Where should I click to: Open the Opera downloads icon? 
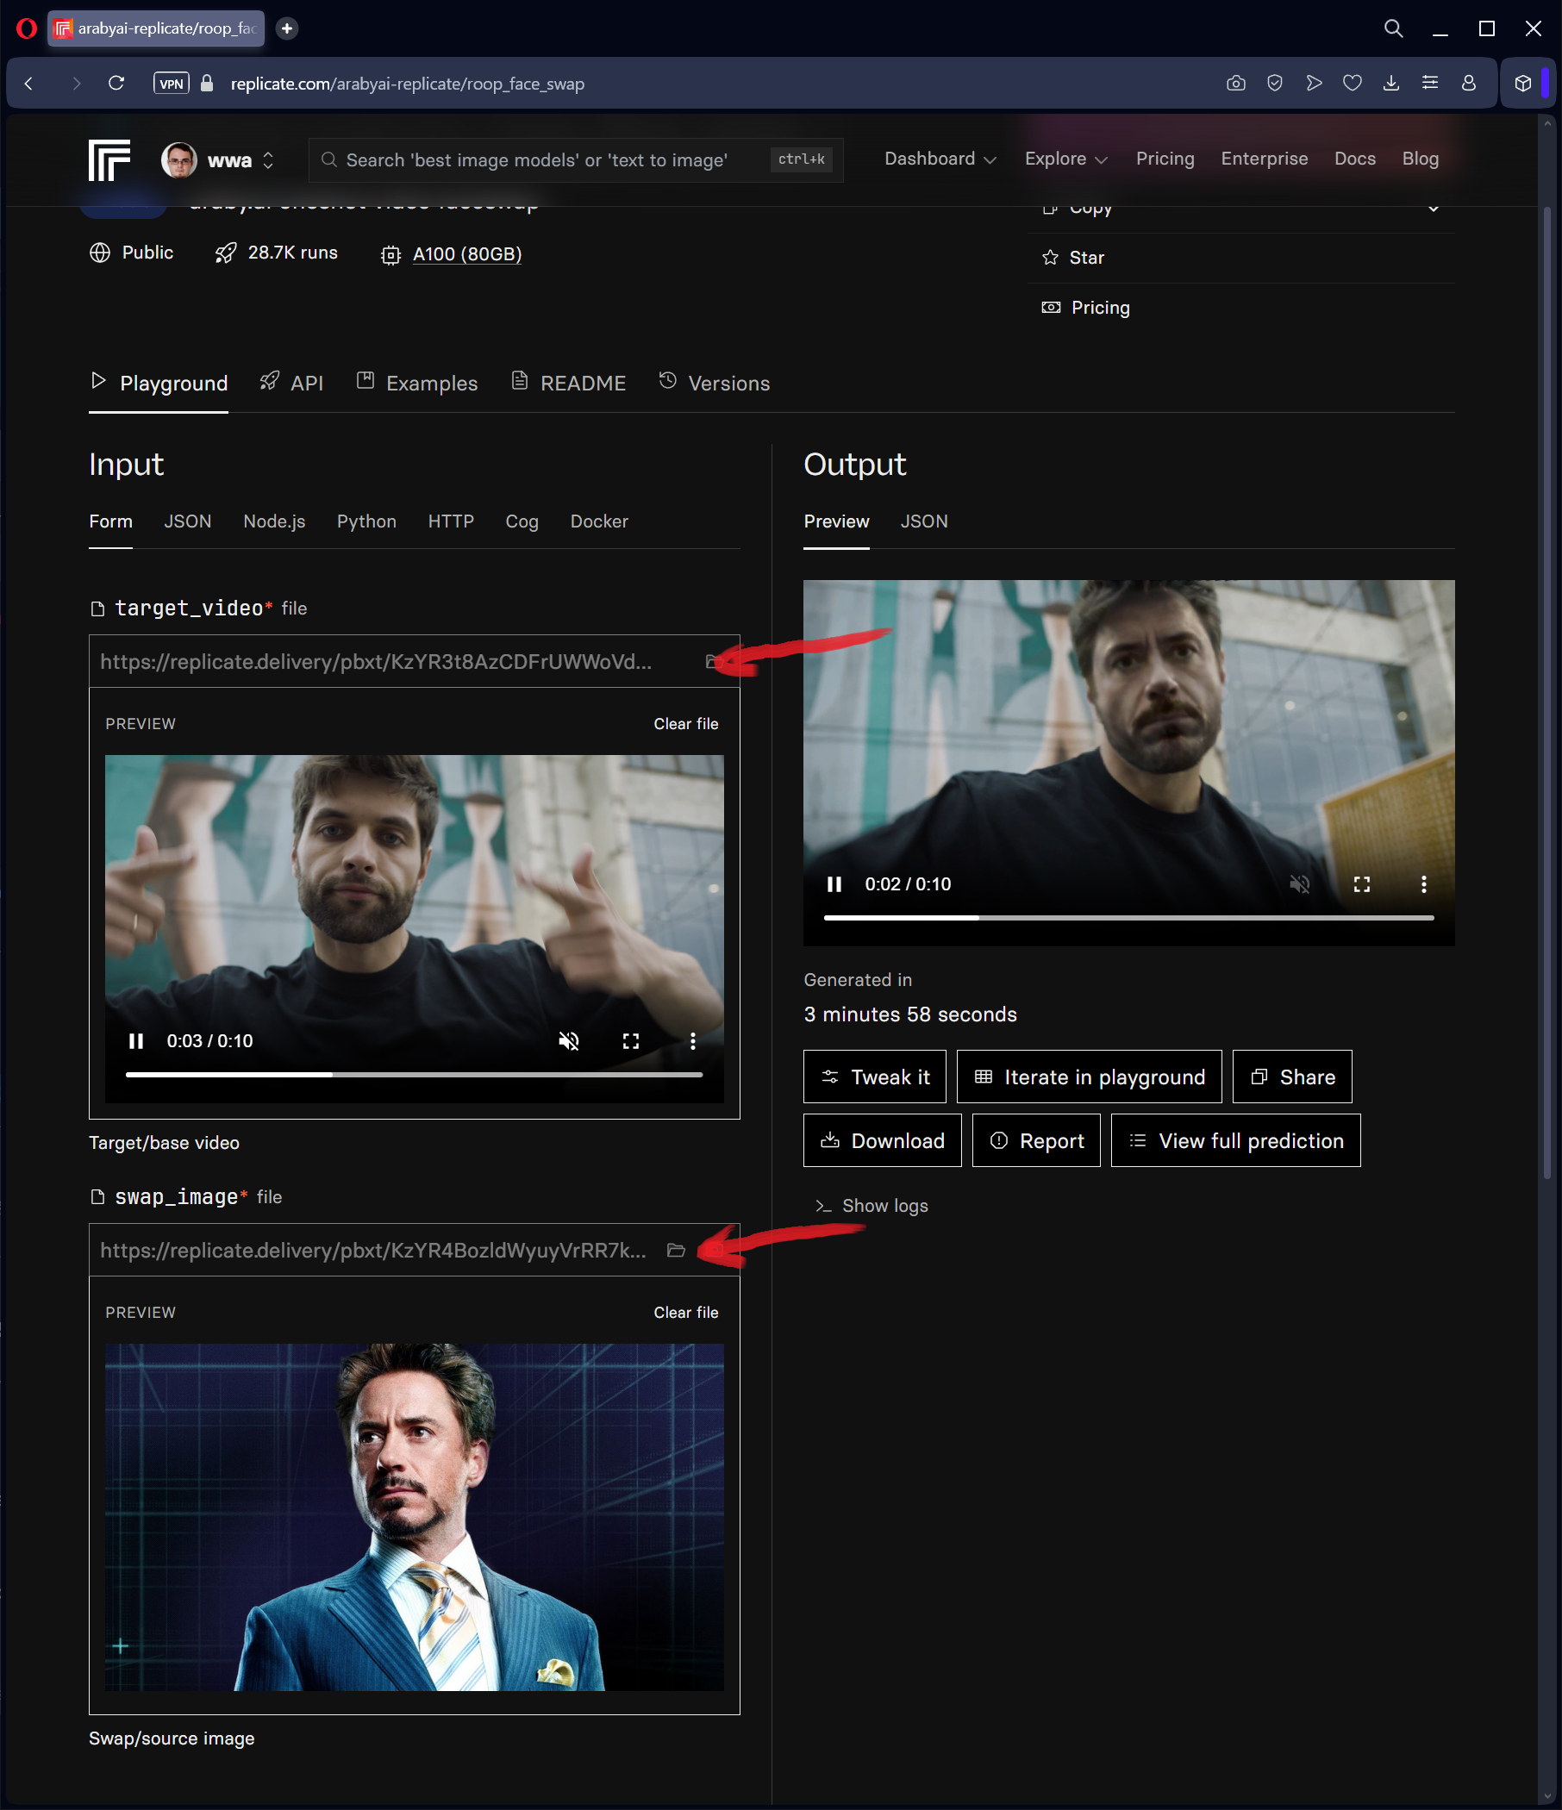point(1390,84)
